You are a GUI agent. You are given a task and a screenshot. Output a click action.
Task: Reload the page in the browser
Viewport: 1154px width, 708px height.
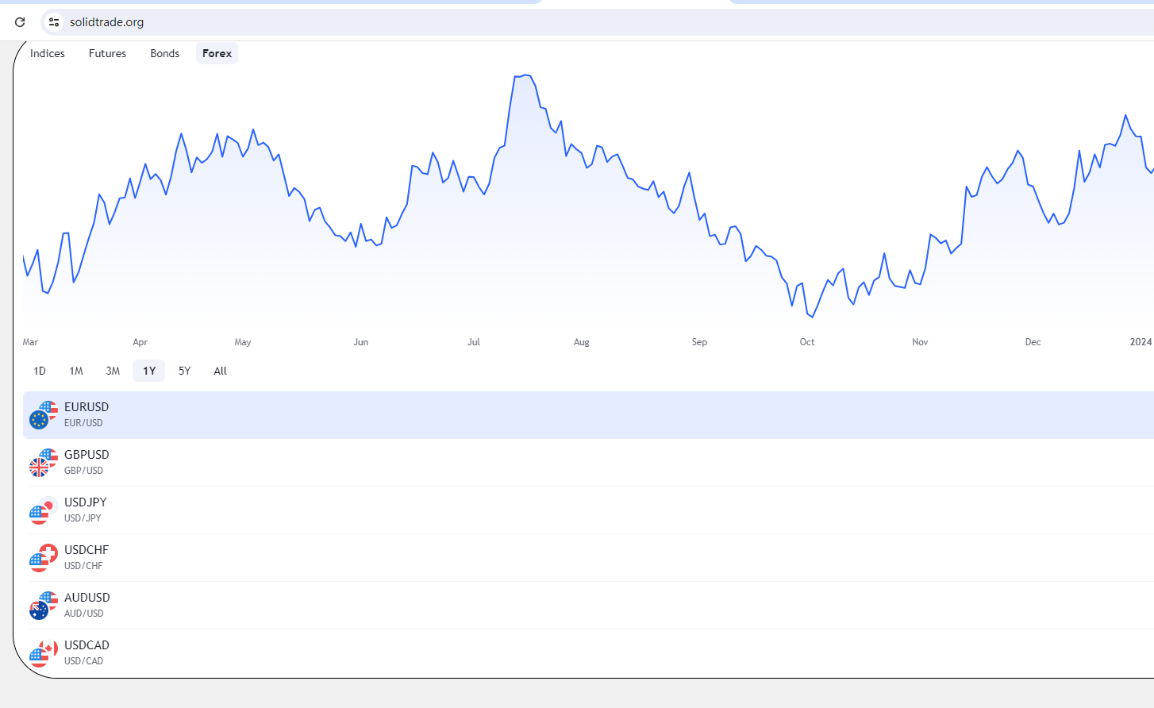click(x=20, y=22)
